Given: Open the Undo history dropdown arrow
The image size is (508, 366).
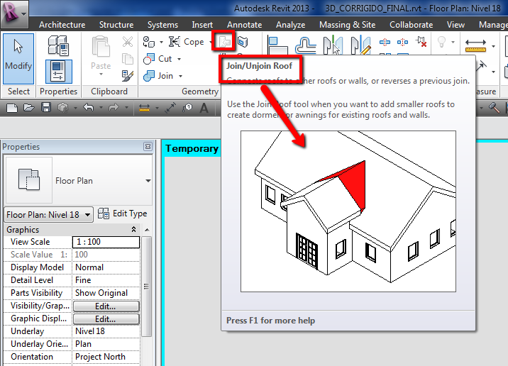Looking at the screenshot, I should point(101,108).
